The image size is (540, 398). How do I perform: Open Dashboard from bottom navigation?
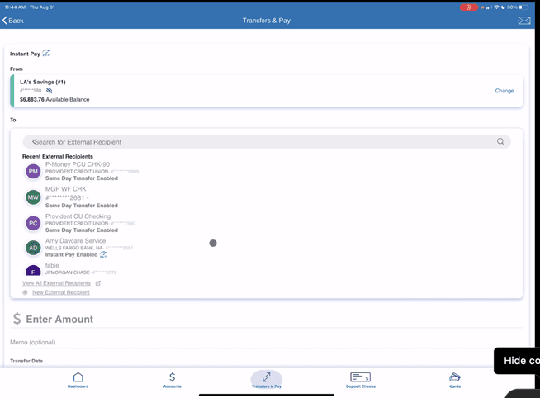[x=78, y=380]
